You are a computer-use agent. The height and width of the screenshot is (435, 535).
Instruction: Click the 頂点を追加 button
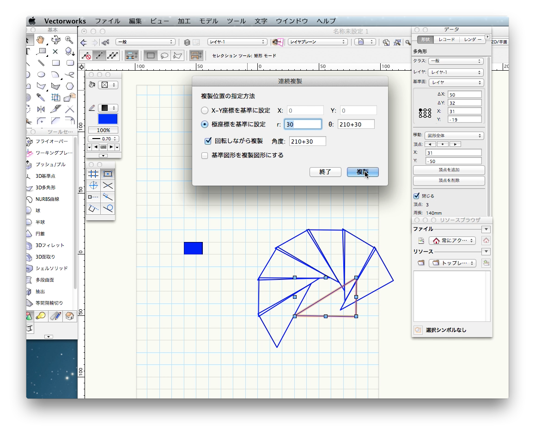tap(449, 170)
